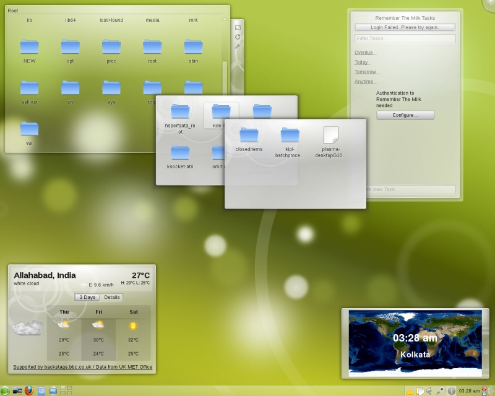Launch Firefox from the taskbar
The image size is (495, 396).
[x=28, y=390]
